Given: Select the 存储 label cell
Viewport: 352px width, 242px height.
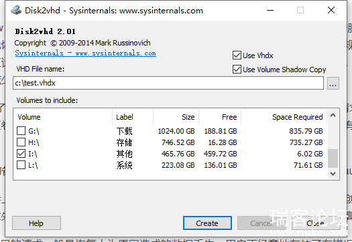Looking at the screenshot, I should (124, 142).
